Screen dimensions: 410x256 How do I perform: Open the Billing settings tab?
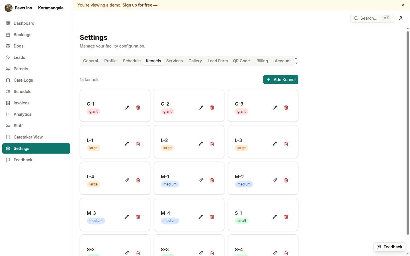262,61
